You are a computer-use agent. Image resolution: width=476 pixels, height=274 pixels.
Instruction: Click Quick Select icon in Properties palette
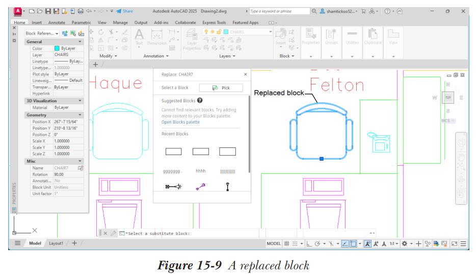[x=82, y=34]
